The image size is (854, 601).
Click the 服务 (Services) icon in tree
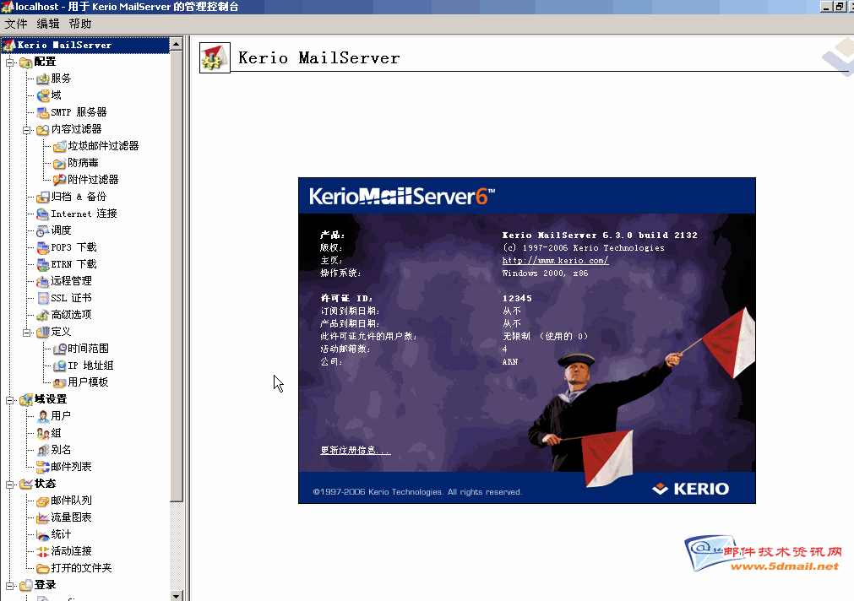(43, 79)
